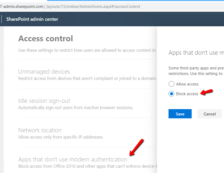The height and width of the screenshot is (173, 224).
Task: Click 'Automatically sign out users' description
Action: (75, 108)
